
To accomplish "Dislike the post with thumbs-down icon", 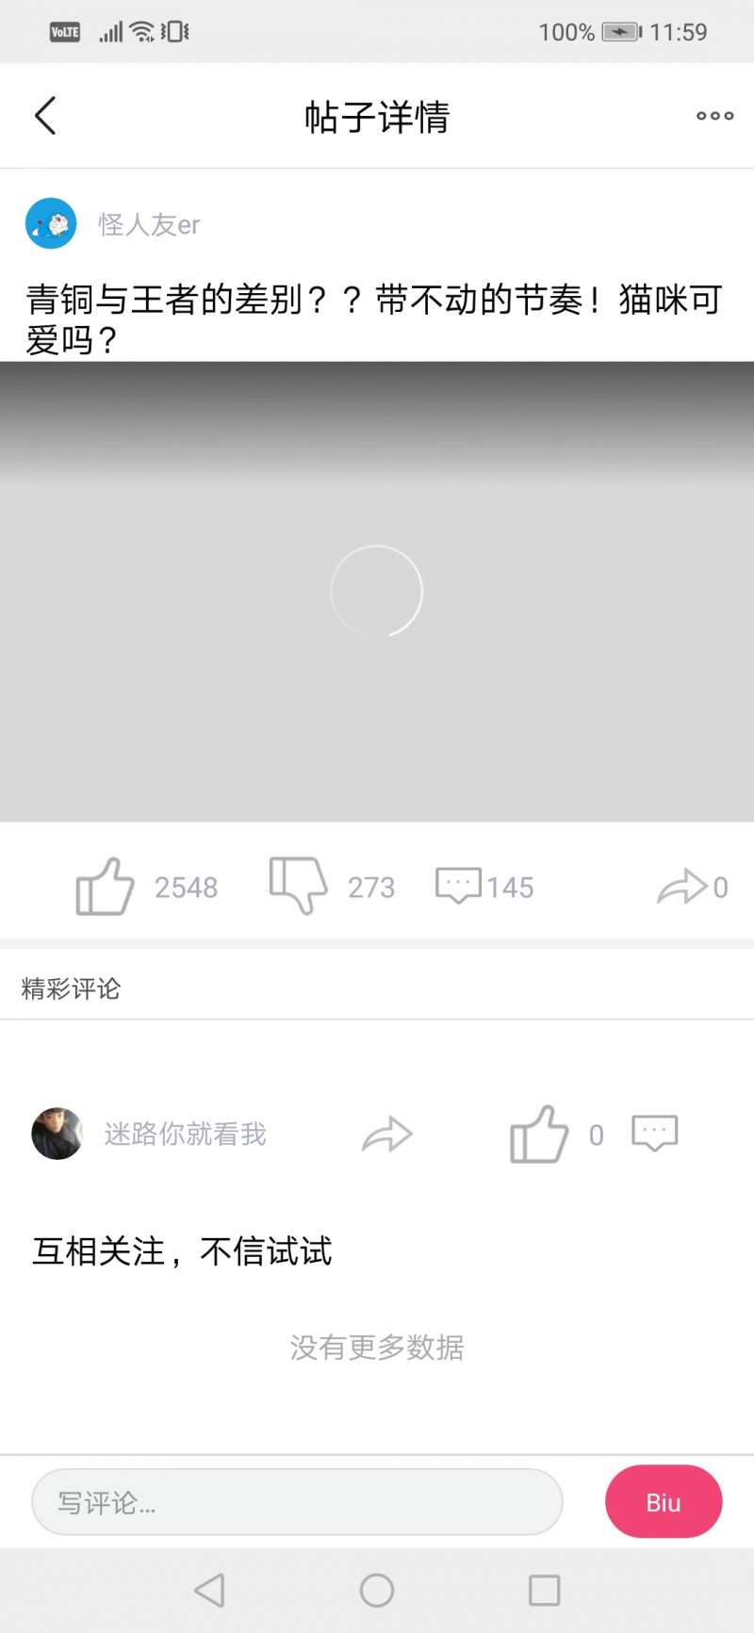I will pos(298,886).
